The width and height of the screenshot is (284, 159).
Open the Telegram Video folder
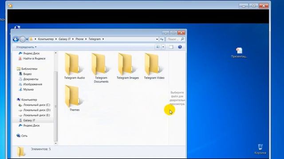point(154,66)
